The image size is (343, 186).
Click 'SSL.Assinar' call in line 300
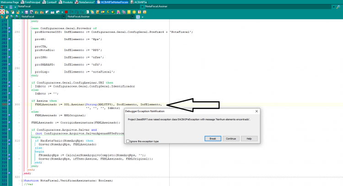point(74,104)
